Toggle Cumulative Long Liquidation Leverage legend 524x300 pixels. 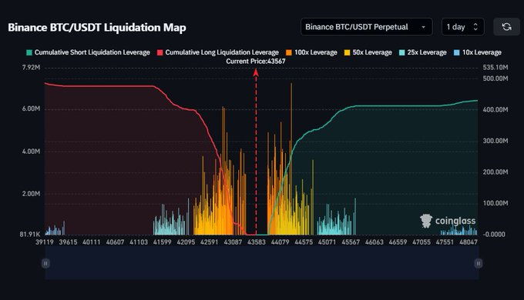218,52
